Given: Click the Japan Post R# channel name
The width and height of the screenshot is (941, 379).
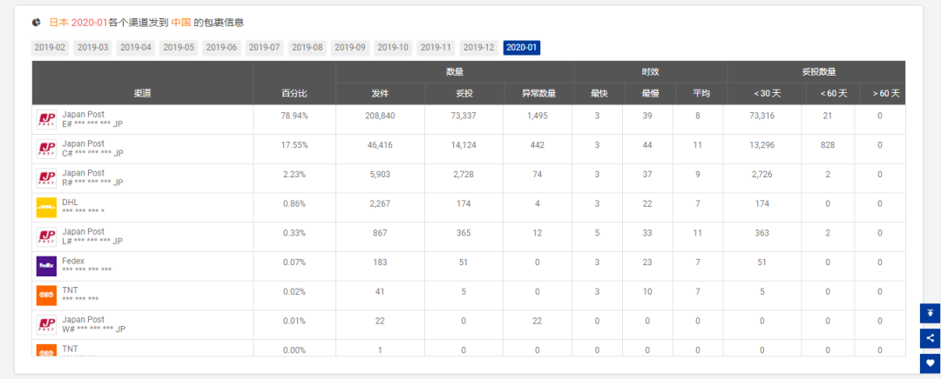Looking at the screenshot, I should [83, 173].
